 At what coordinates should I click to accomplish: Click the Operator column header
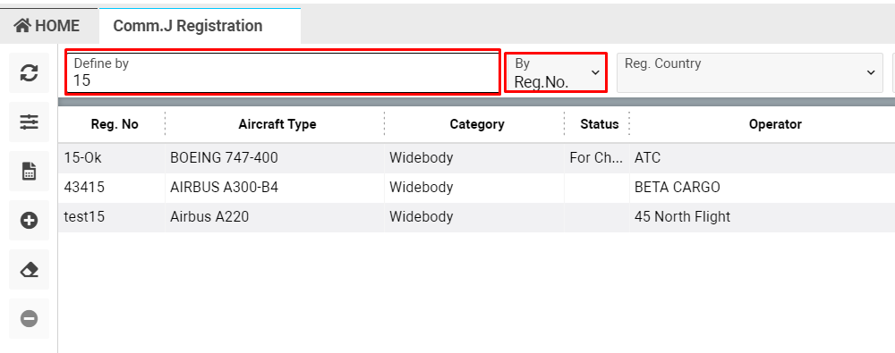coord(775,124)
